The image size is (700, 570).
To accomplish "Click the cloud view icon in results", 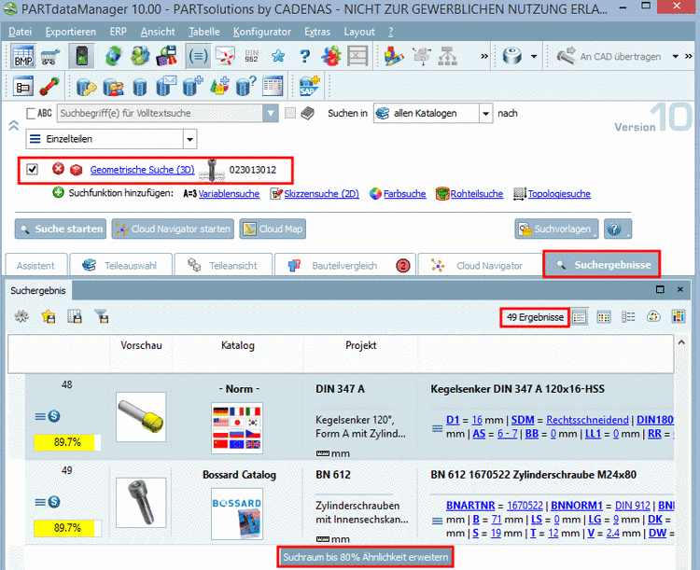I will pos(653,317).
